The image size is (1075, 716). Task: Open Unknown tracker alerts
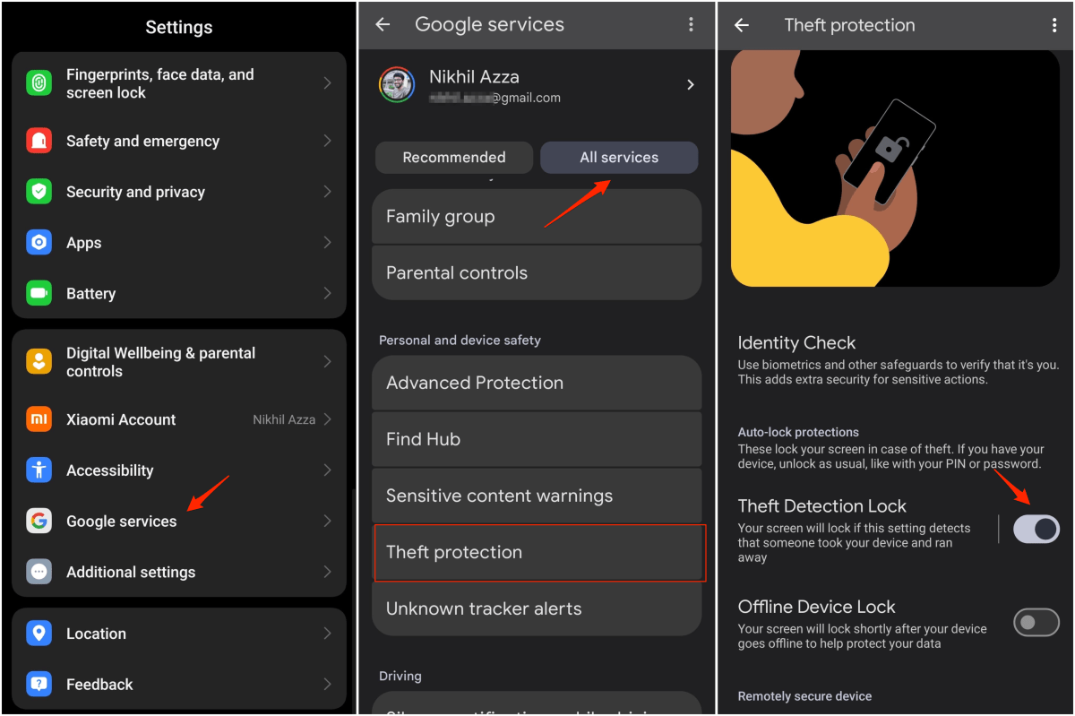click(537, 608)
